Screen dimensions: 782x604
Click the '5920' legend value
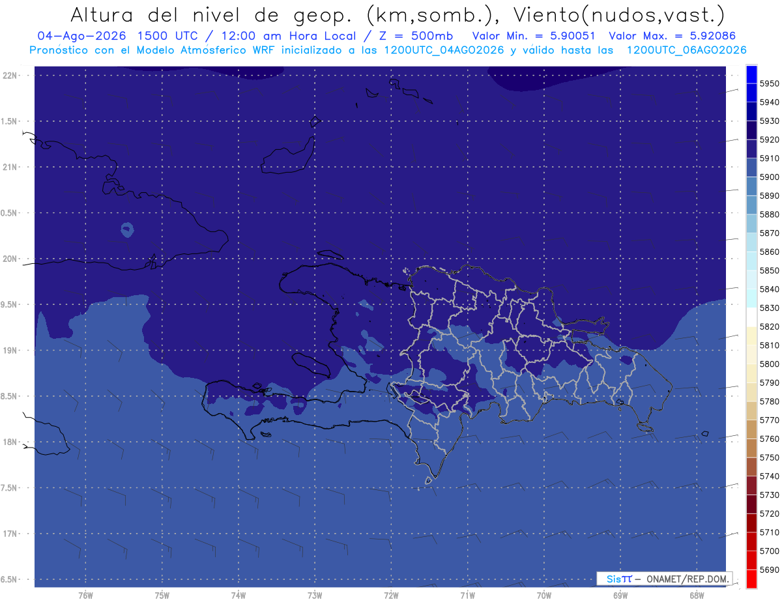pos(769,139)
